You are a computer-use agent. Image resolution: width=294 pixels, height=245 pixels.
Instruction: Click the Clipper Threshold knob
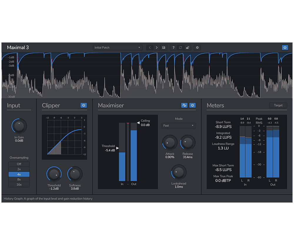(x=54, y=174)
